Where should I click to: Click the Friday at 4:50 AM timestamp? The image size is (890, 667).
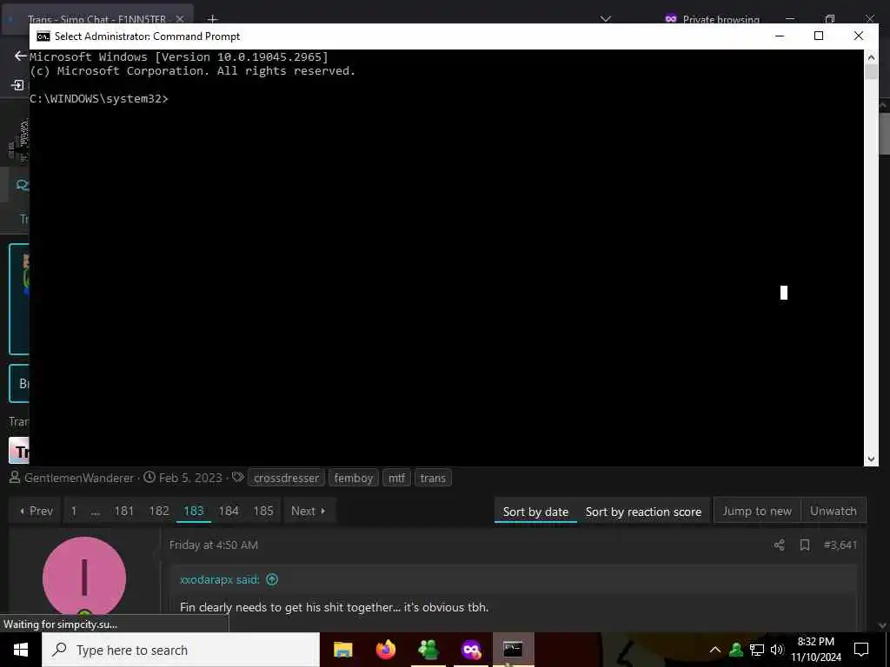214,545
